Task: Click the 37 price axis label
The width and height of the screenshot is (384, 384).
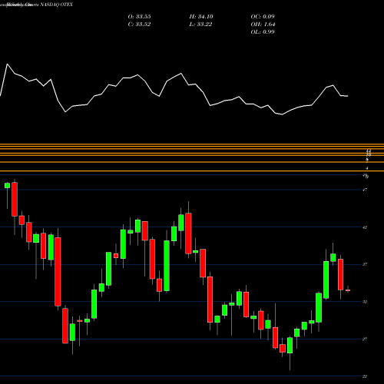Action: [x=365, y=264]
